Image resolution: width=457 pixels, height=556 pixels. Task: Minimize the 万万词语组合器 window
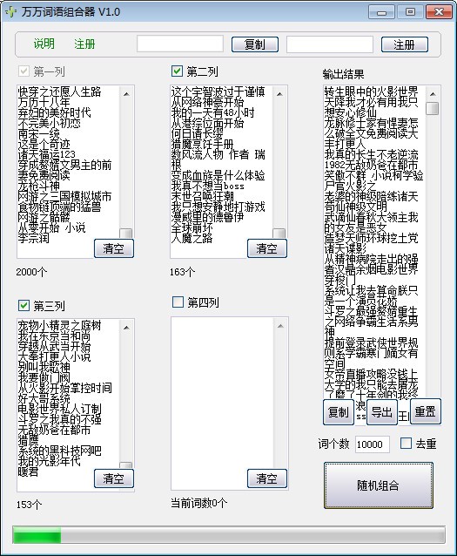pos(381,12)
